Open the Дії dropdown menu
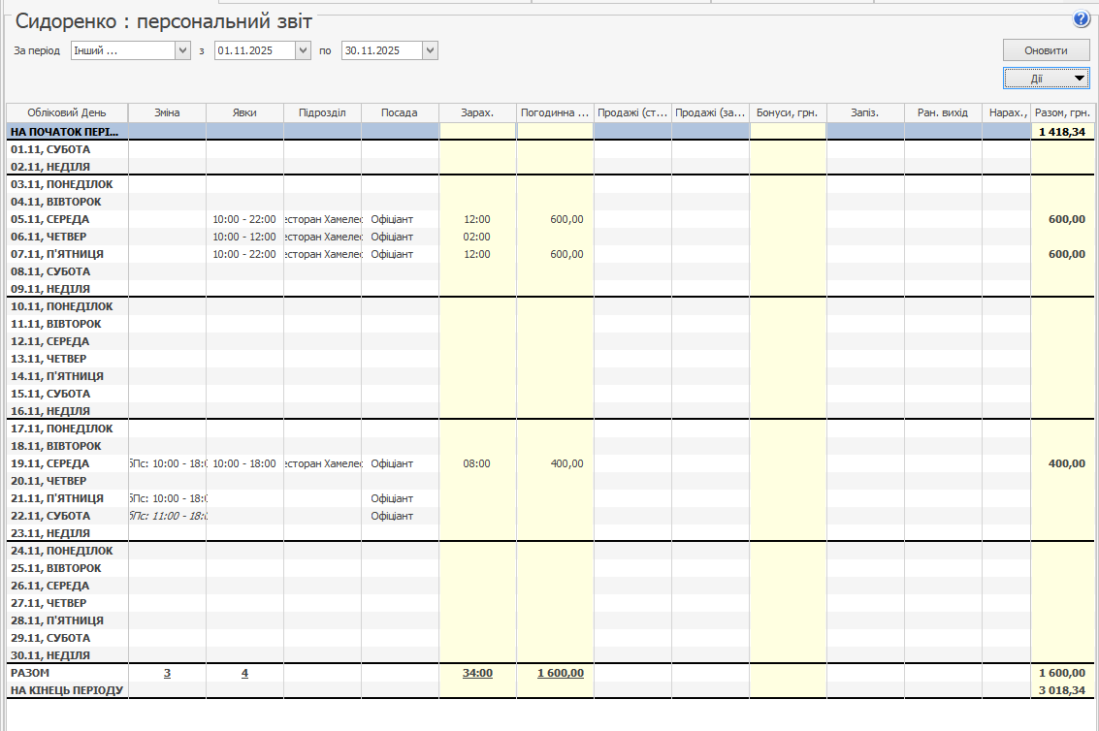 (1046, 79)
